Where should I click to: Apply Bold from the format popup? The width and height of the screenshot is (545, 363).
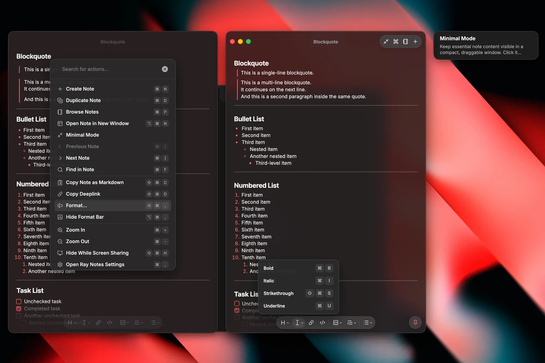[x=298, y=268]
